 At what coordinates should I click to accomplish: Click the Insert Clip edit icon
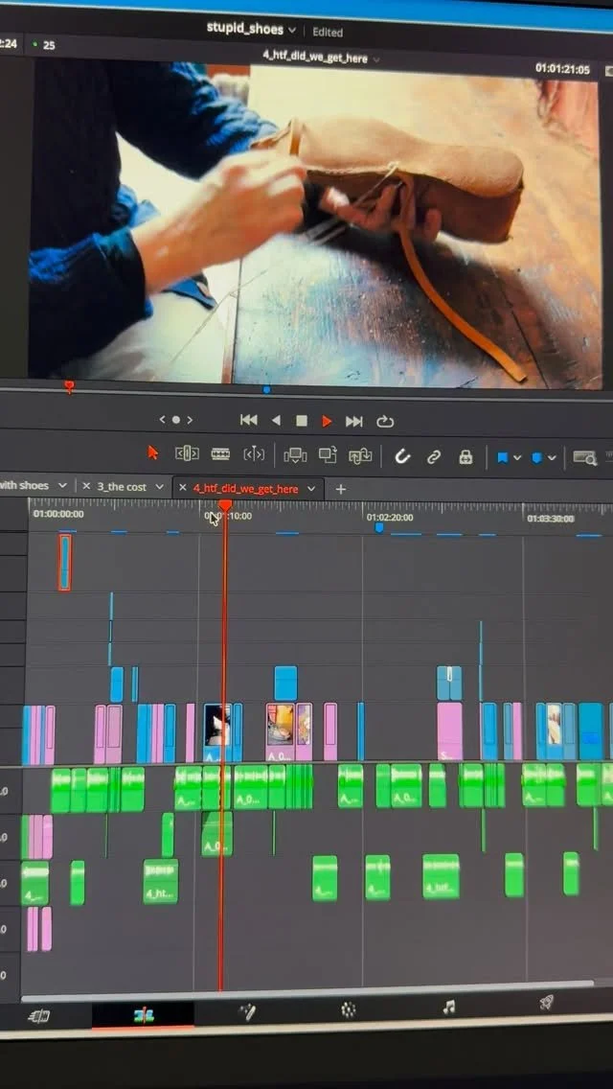pyautogui.click(x=295, y=455)
